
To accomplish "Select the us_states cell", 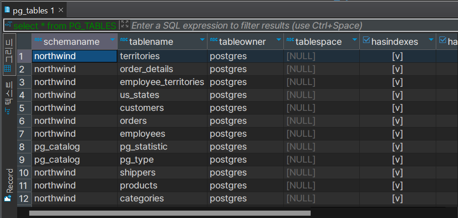I will point(163,95).
